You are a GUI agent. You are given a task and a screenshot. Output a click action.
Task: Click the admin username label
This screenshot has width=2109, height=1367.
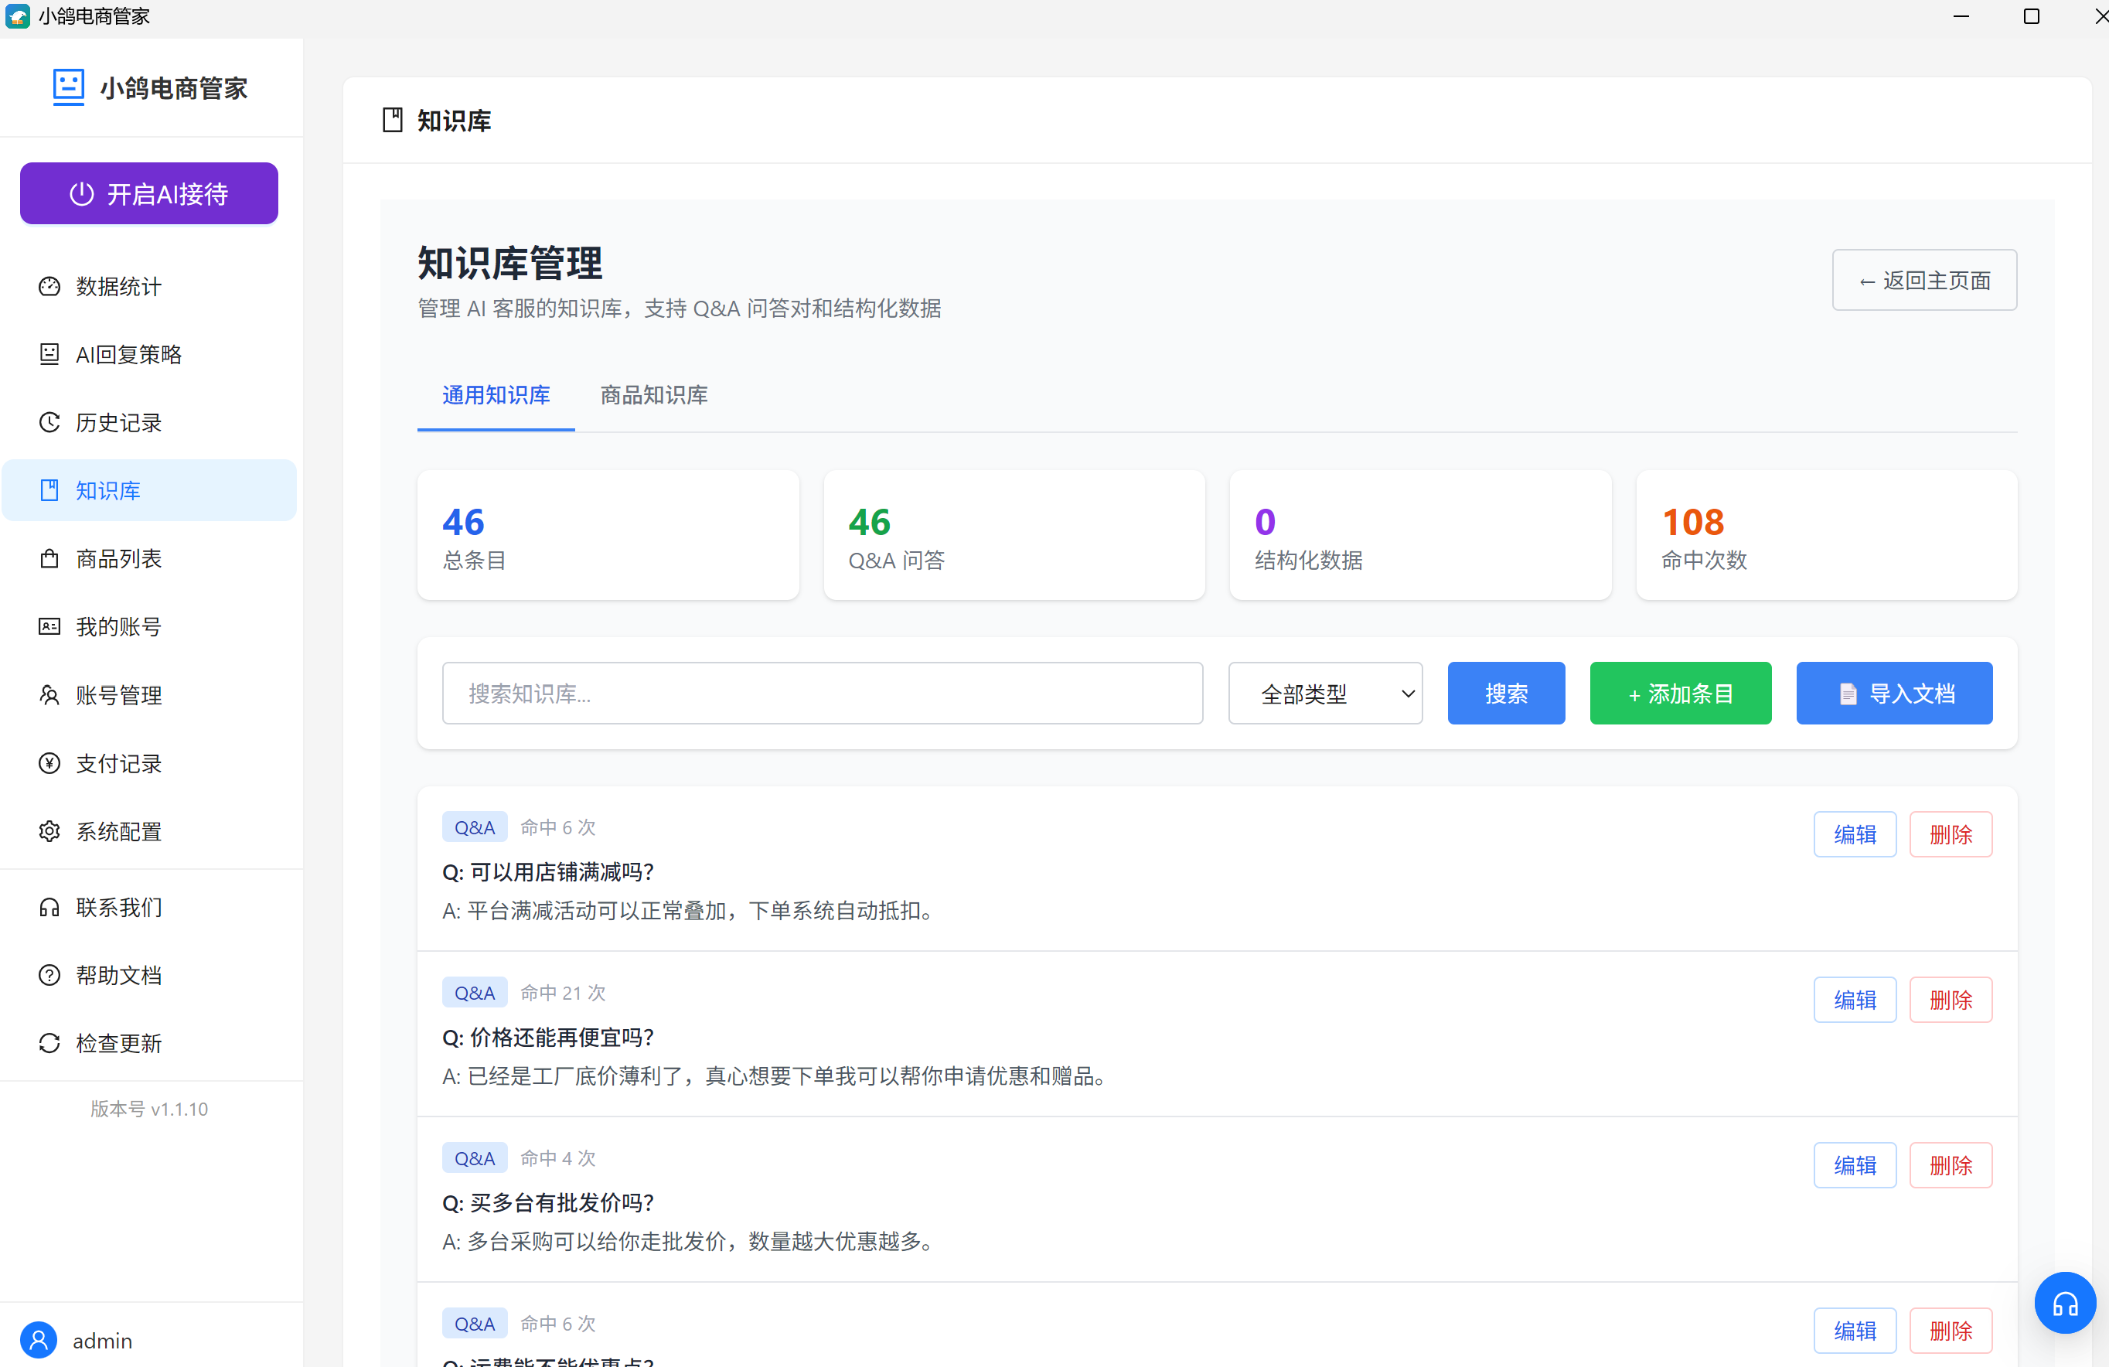click(x=102, y=1341)
